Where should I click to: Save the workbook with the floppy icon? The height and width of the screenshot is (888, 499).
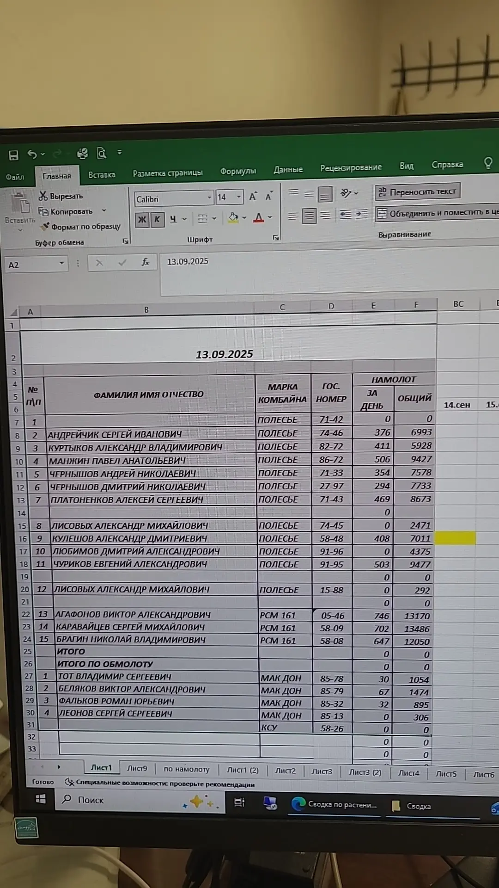coord(13,155)
